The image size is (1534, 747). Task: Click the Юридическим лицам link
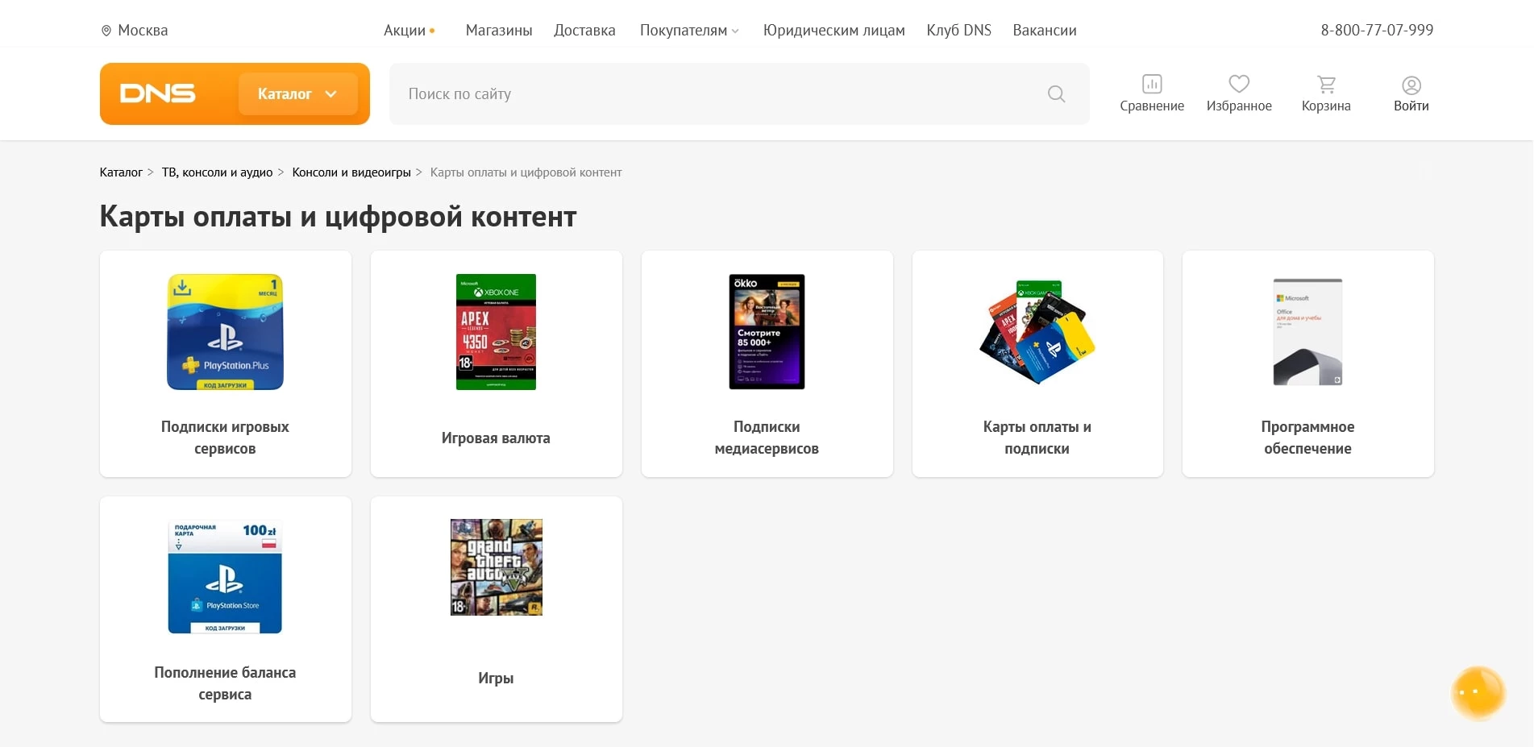coord(834,31)
